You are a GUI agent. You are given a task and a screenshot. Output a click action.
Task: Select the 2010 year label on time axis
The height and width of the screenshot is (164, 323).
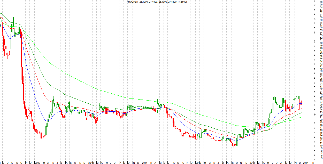point(91,163)
